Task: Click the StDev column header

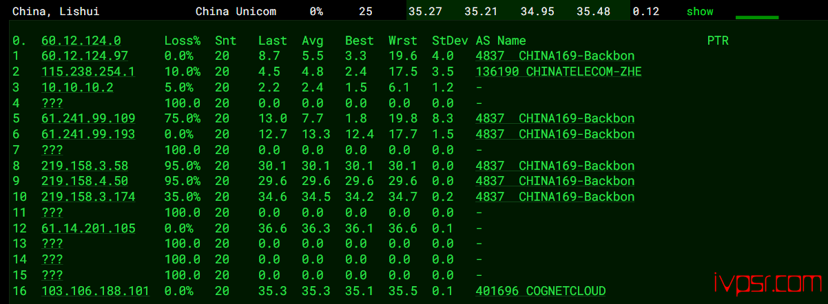Action: (x=450, y=41)
